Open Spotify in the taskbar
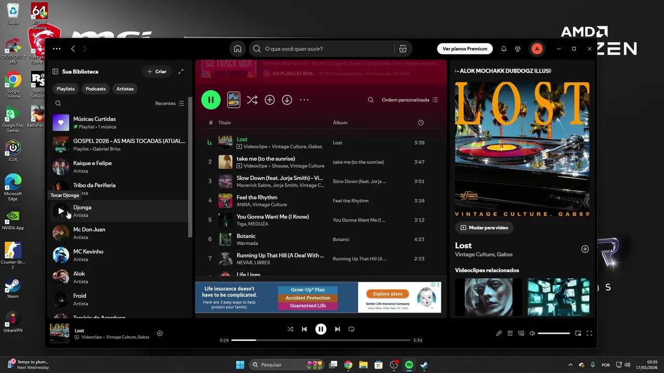Viewport: 664px width, 373px height. [409, 365]
